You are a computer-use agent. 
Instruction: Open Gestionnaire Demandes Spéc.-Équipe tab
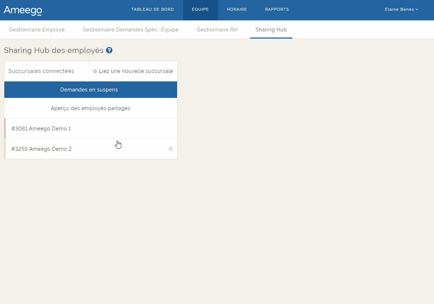[x=131, y=30]
